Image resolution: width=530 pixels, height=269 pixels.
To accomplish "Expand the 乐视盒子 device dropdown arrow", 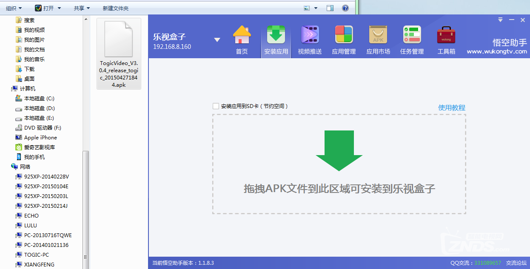I will [217, 40].
